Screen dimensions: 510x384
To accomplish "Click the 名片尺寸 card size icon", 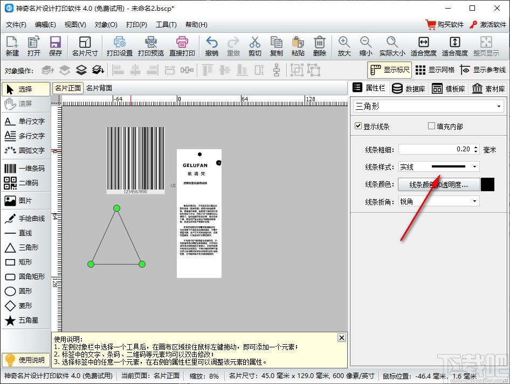I will click(x=85, y=46).
